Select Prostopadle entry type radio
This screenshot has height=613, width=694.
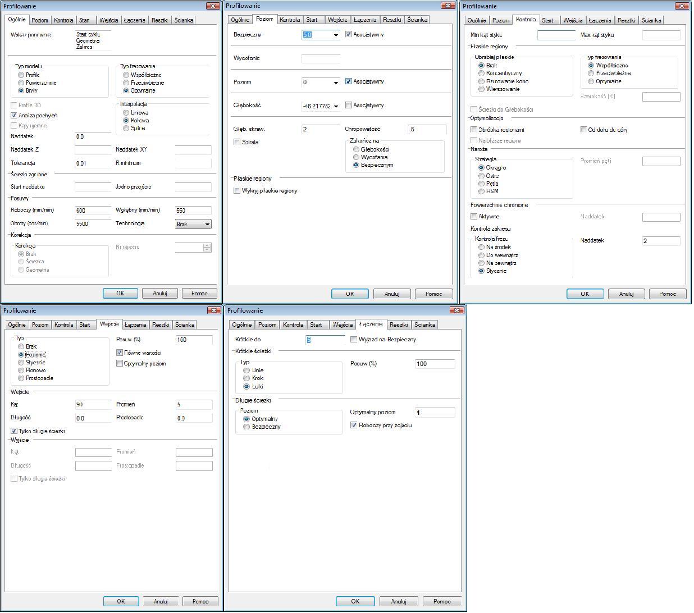(21, 378)
